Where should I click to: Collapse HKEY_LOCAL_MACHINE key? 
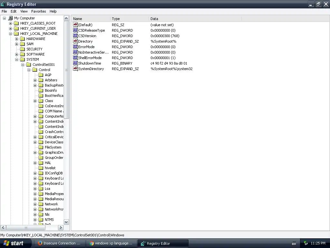pos(10,34)
